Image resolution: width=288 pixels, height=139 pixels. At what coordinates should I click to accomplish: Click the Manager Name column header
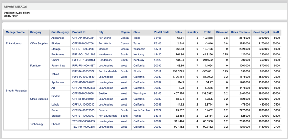[x=15, y=32]
